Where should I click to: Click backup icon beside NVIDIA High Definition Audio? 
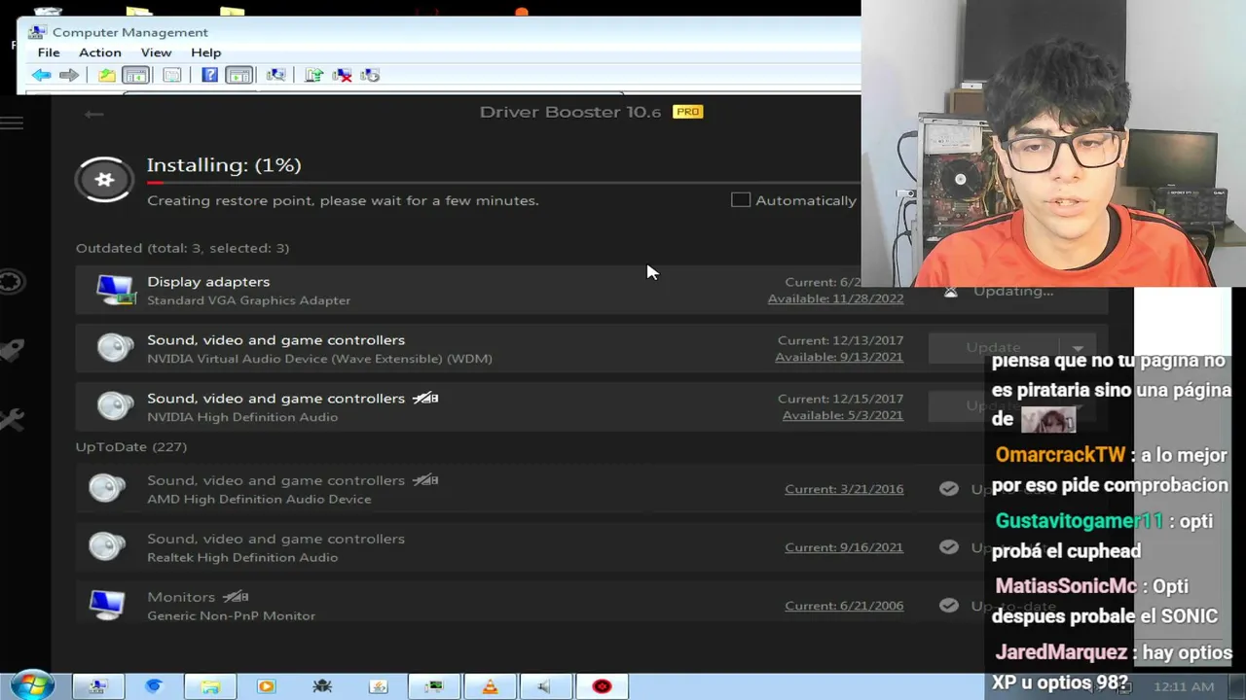(x=425, y=398)
